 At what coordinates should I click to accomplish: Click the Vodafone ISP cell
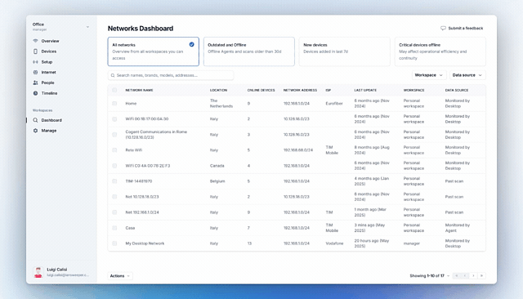(x=334, y=243)
